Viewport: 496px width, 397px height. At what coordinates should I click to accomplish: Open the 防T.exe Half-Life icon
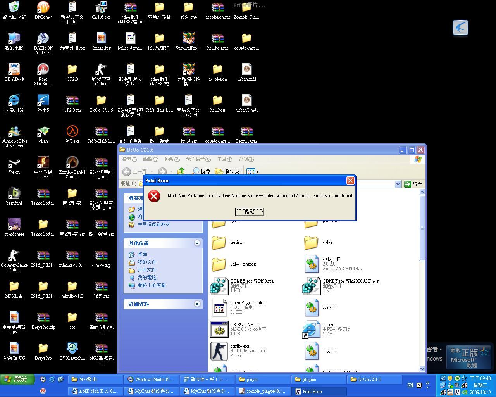[72, 134]
